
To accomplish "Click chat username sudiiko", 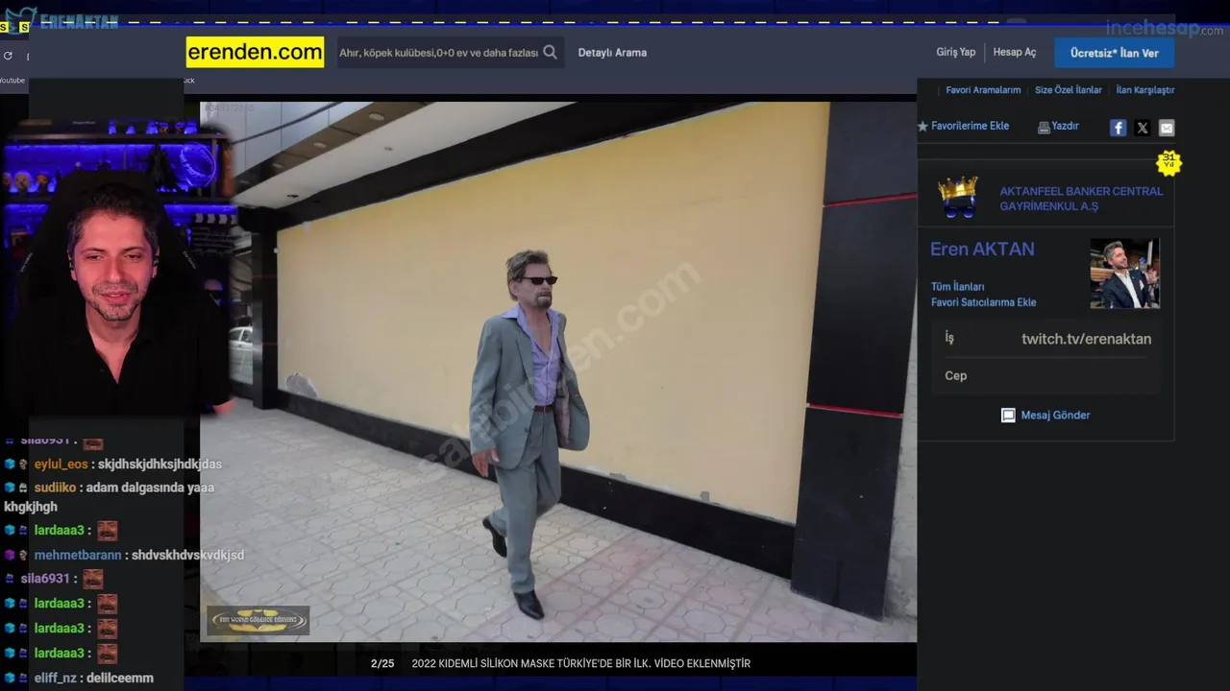I will click(x=56, y=488).
